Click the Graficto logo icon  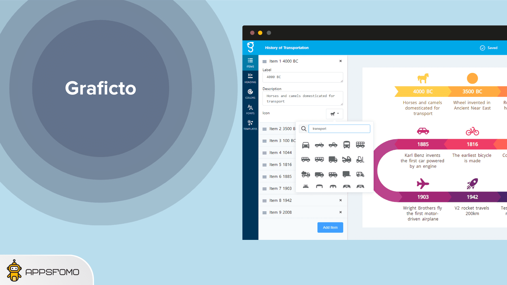tap(250, 47)
